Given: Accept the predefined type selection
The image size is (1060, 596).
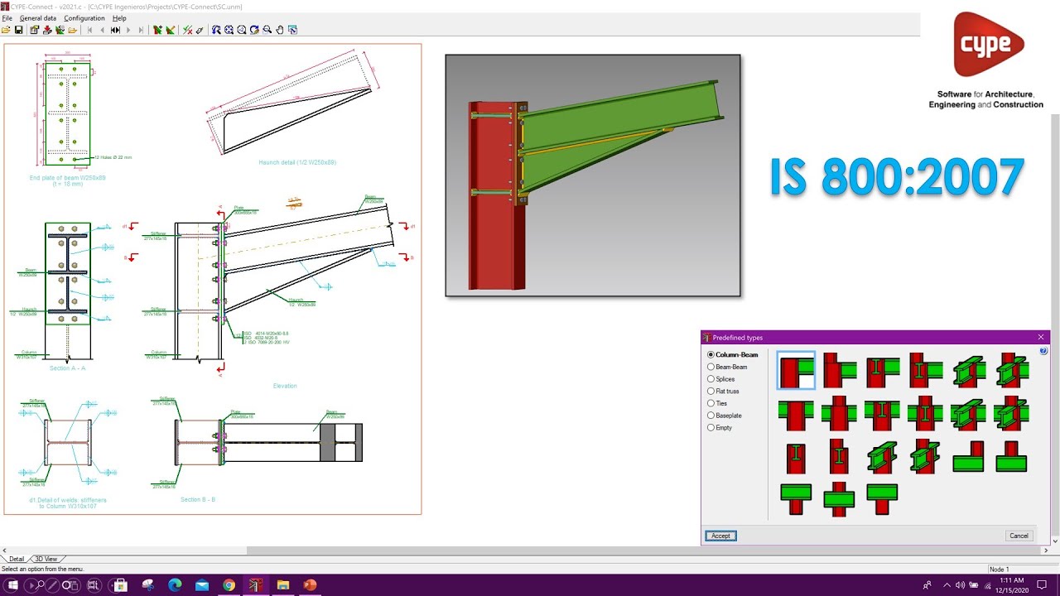Looking at the screenshot, I should coord(720,536).
